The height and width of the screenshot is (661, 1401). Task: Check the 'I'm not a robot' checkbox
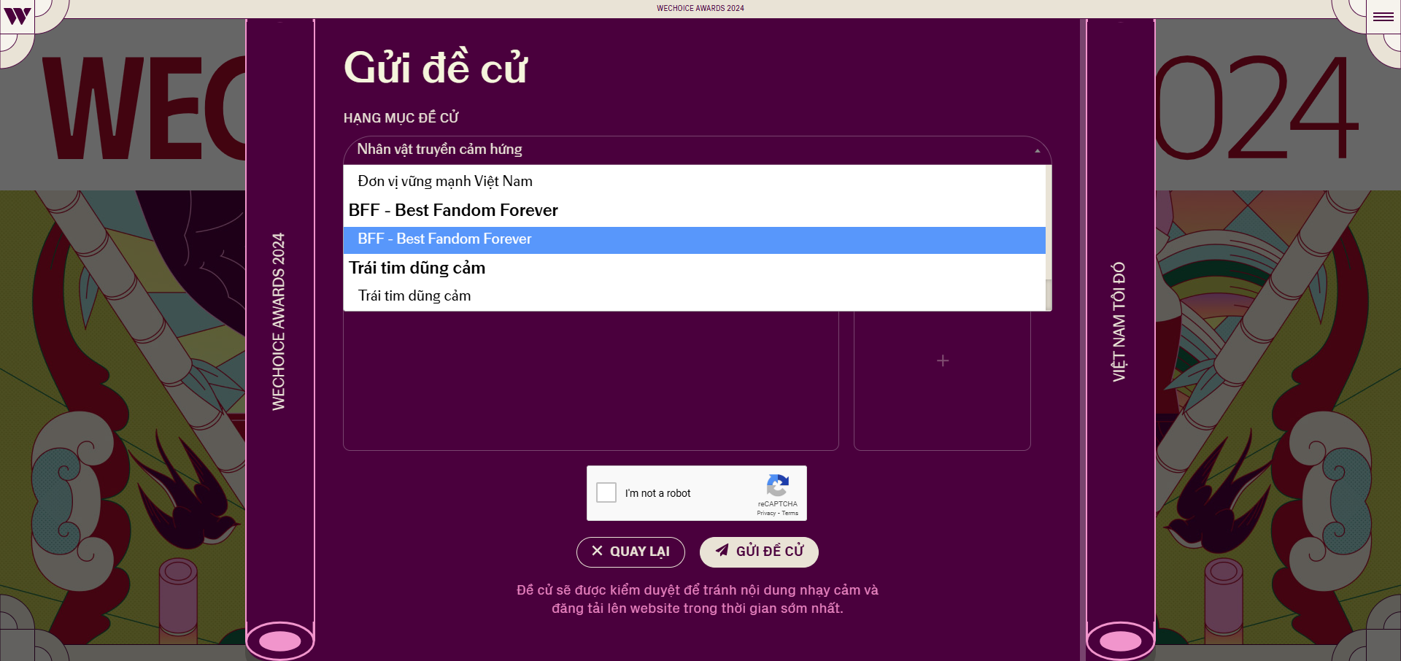tap(606, 492)
